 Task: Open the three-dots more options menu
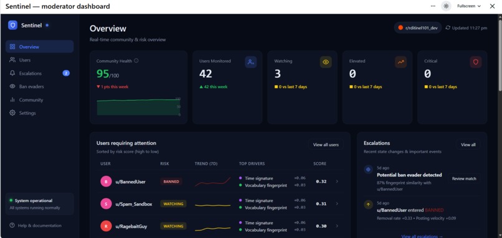pos(433,6)
